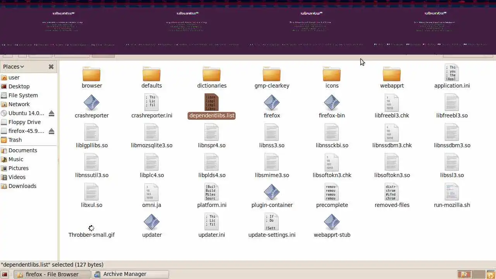This screenshot has width=496, height=279.
Task: Open the dictionaries folder
Action: click(x=212, y=74)
